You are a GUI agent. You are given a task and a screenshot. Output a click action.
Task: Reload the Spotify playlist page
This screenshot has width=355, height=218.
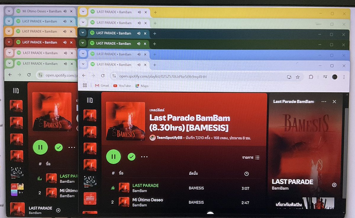pos(103,76)
